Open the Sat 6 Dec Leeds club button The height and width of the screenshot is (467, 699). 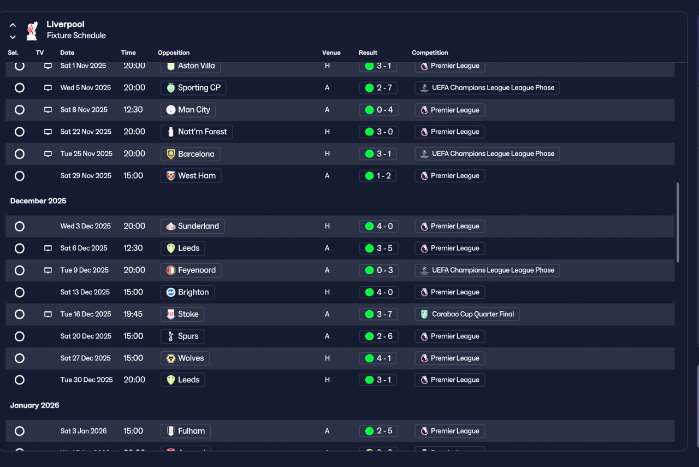(183, 248)
